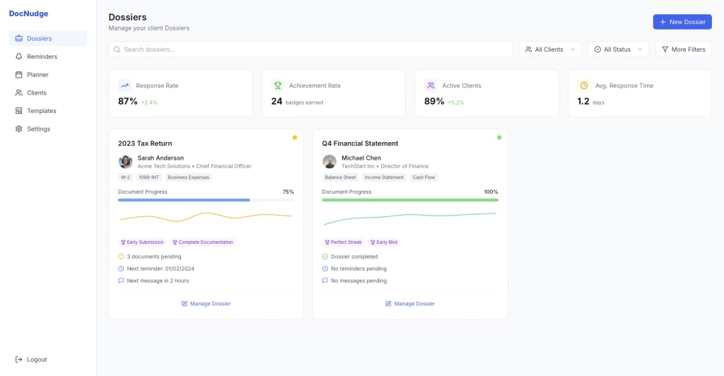Click Sarah Anderson's avatar photo

click(125, 161)
